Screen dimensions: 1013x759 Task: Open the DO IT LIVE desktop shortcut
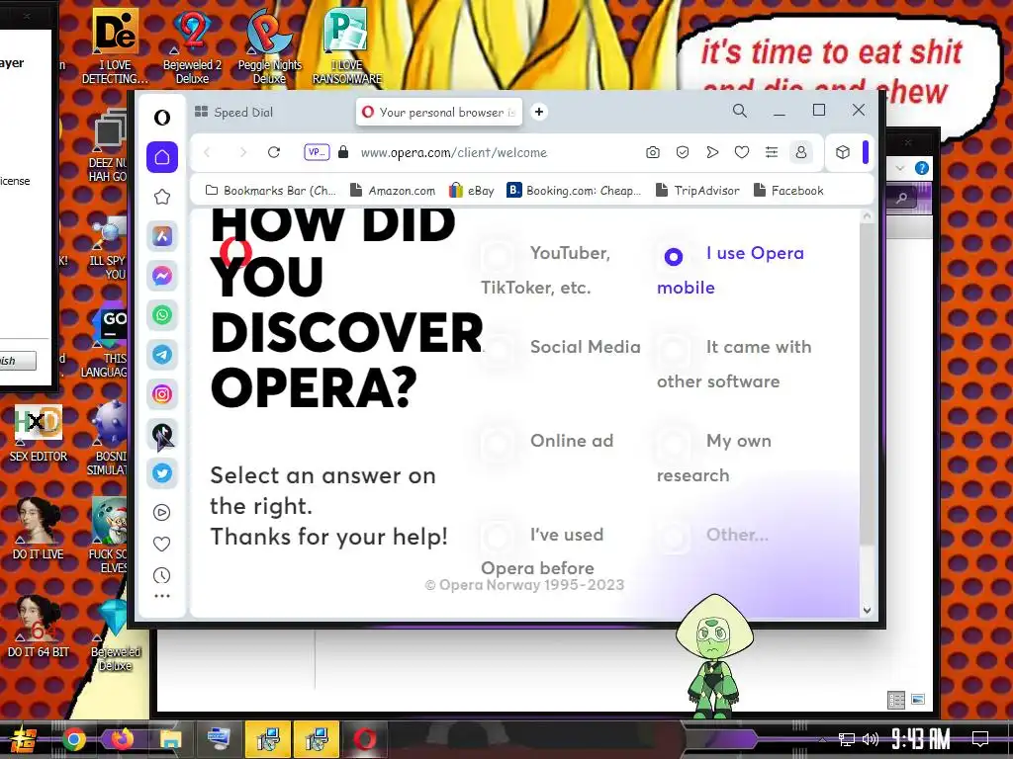point(39,529)
